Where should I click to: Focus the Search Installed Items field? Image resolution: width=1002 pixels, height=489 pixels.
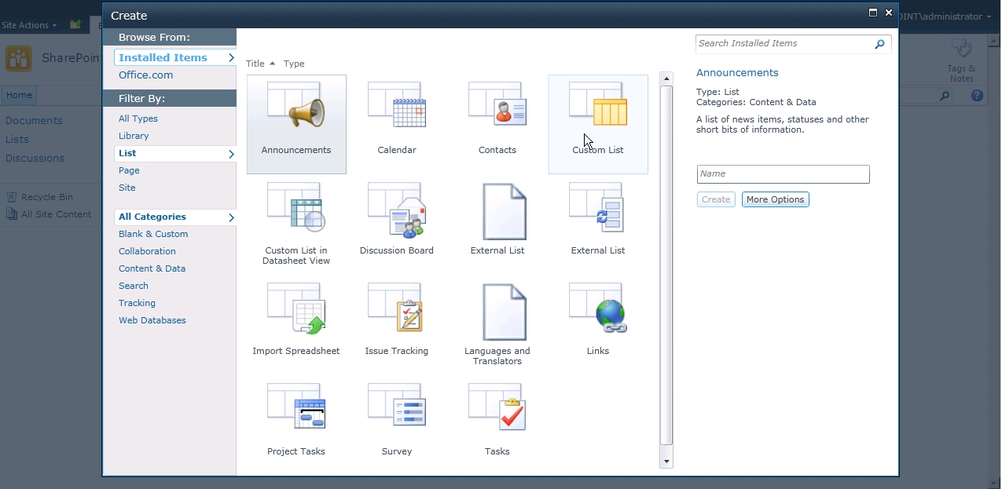coord(784,44)
